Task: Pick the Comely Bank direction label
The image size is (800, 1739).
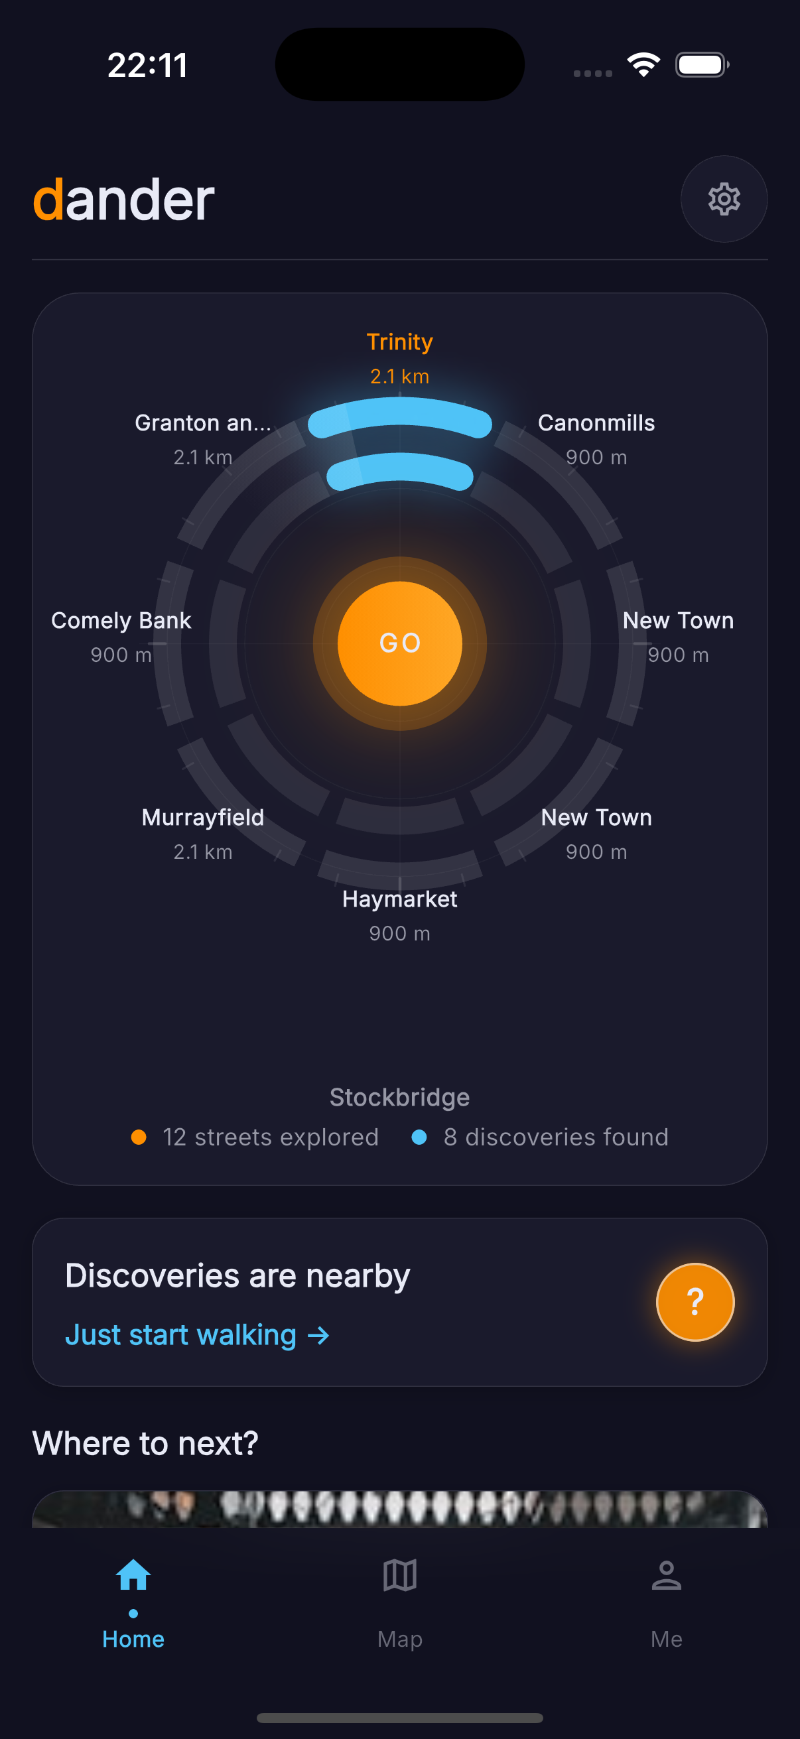Action: [x=121, y=621]
